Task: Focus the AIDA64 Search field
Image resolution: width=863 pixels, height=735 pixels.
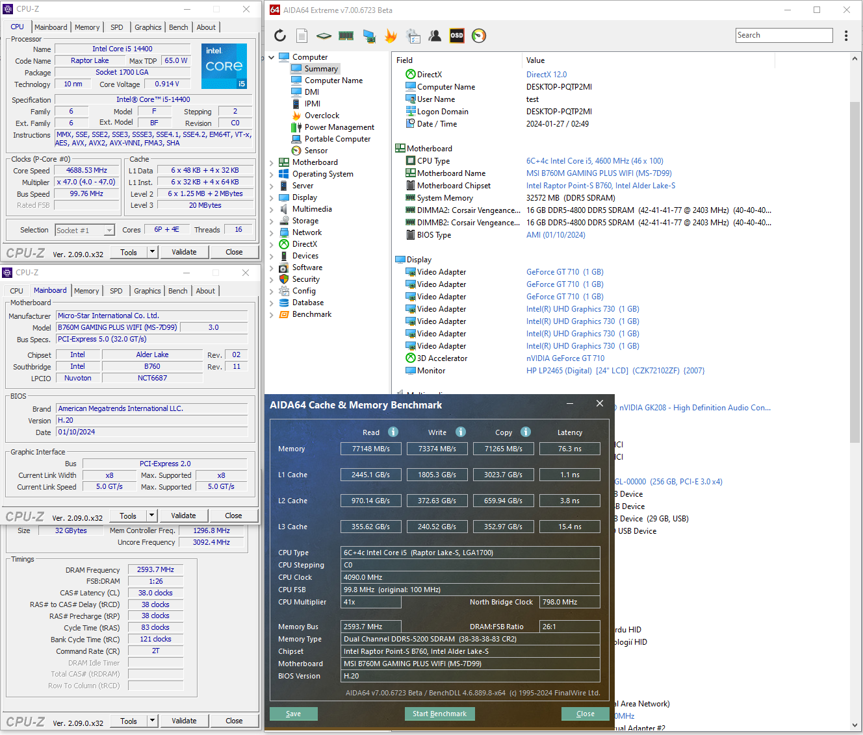Action: 784,35
